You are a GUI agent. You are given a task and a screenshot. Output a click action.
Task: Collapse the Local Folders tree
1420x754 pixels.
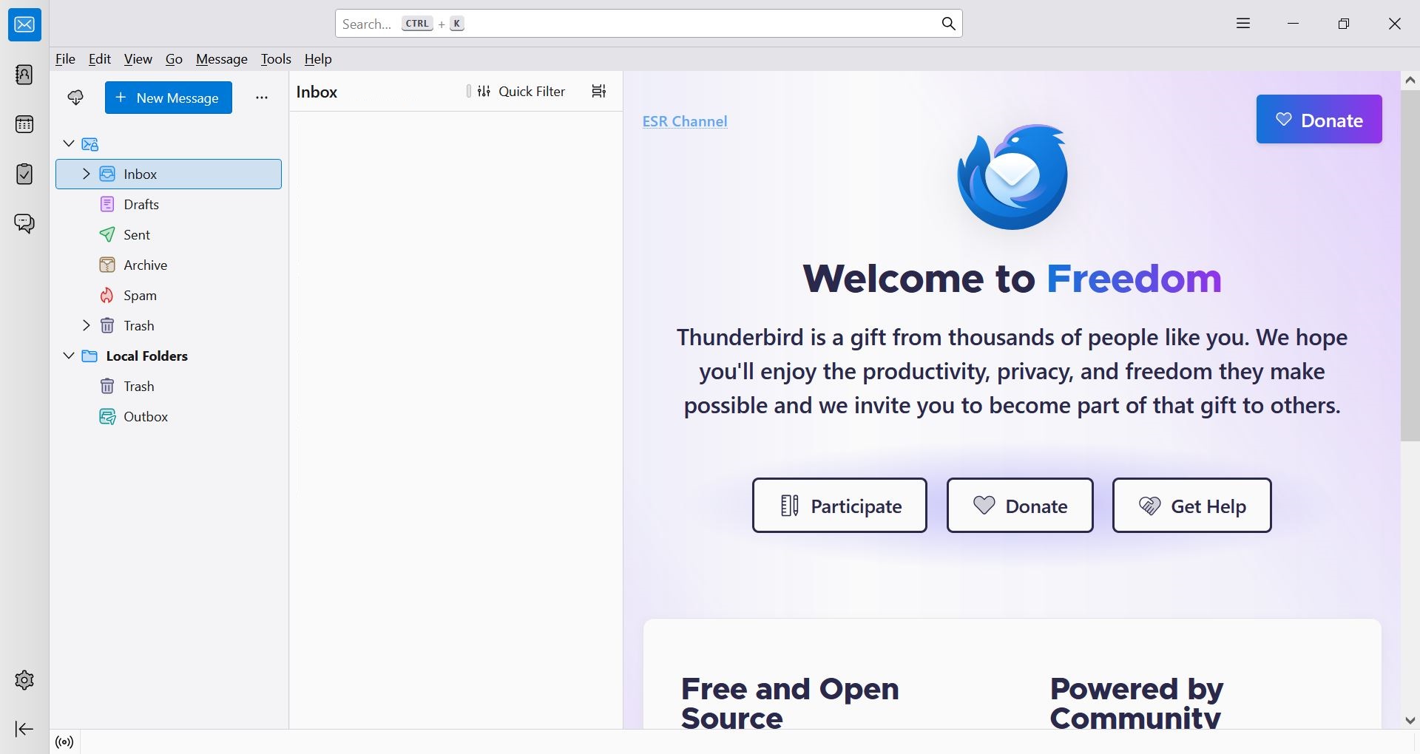[x=69, y=356]
